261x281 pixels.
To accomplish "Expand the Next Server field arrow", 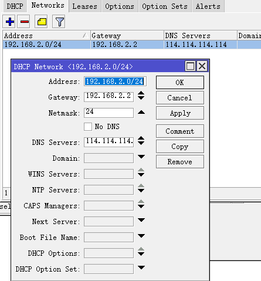I will click(x=141, y=220).
